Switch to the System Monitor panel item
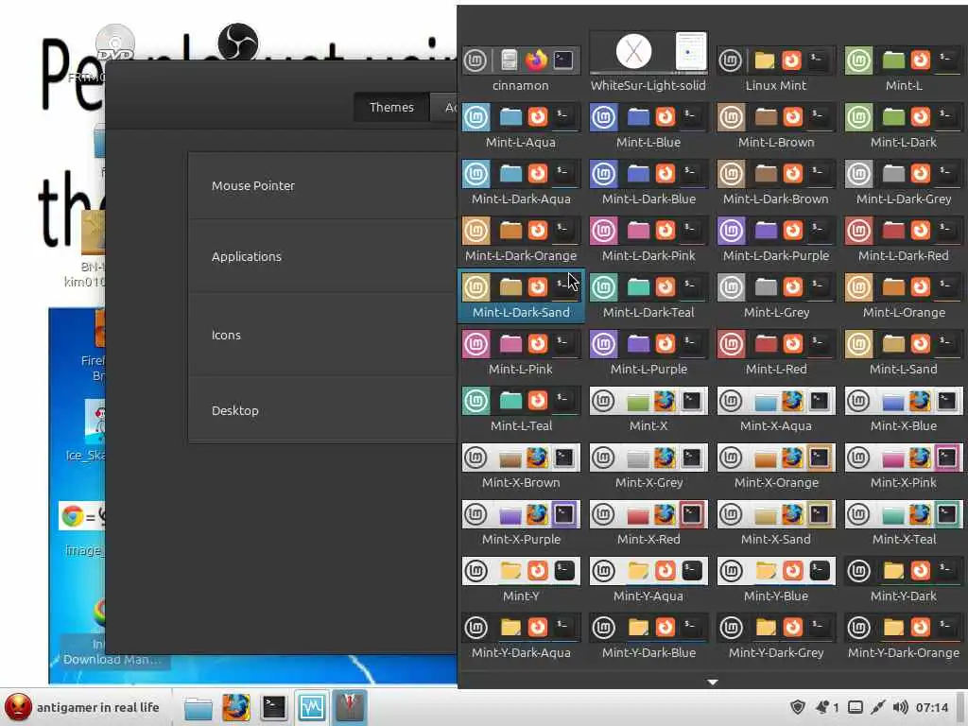The width and height of the screenshot is (968, 726). pyautogui.click(x=312, y=707)
